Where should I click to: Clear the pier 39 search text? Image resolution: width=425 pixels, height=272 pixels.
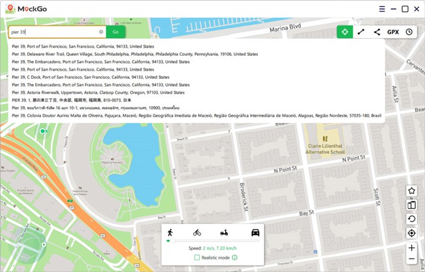coord(101,32)
